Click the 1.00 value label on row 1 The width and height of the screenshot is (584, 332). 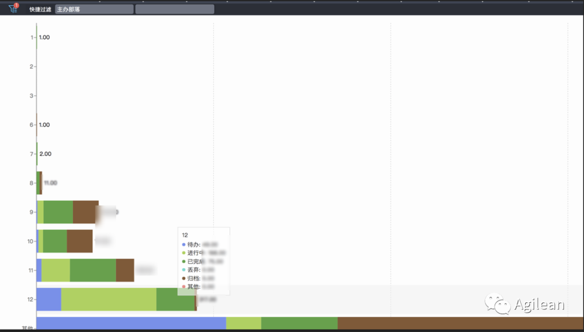click(44, 37)
